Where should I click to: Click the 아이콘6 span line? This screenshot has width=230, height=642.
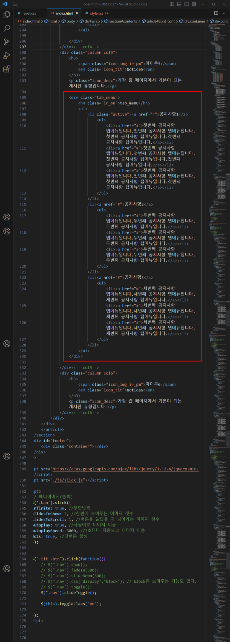pos(127,384)
